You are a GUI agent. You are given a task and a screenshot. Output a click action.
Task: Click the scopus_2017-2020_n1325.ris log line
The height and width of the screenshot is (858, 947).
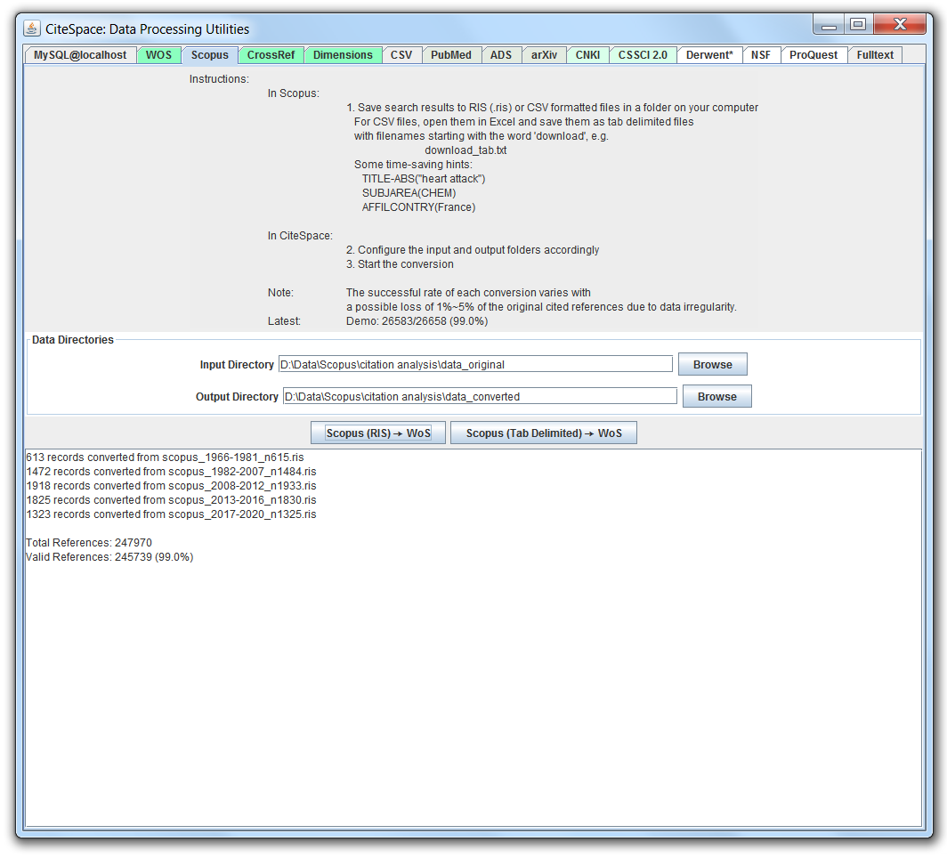point(171,514)
